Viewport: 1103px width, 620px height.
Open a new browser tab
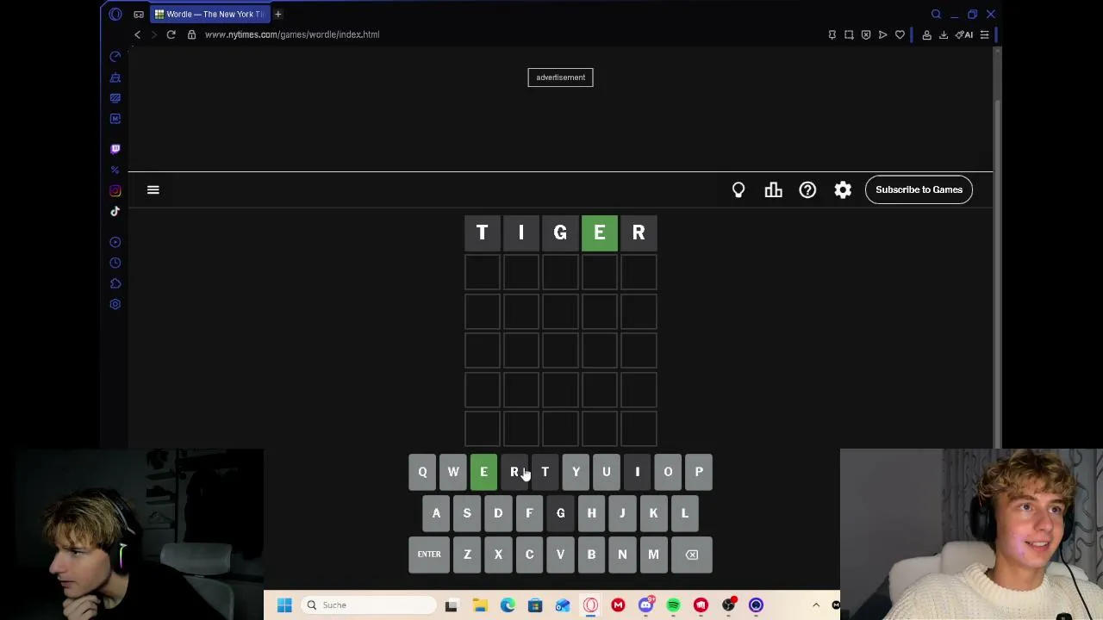[278, 14]
